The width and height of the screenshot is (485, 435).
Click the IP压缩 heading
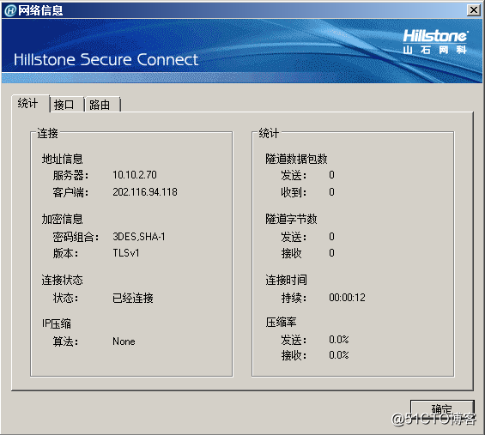click(x=57, y=323)
